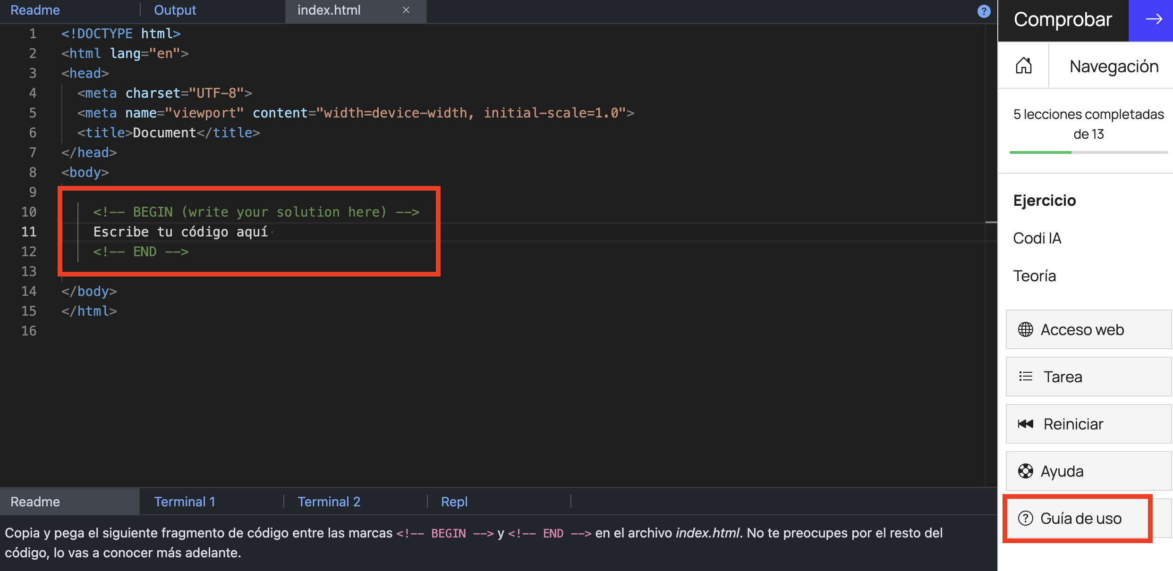Click the home icon in sidebar
Screen dimensions: 1173x571
tap(1023, 66)
